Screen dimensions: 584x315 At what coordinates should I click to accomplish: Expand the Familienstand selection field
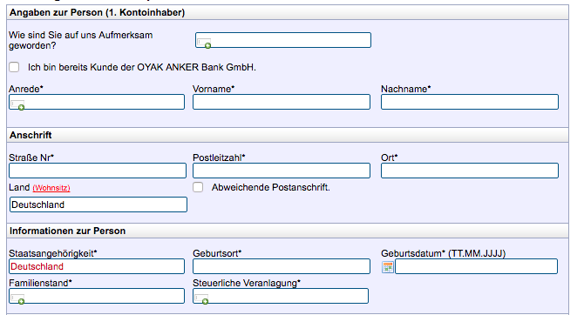pos(97,296)
